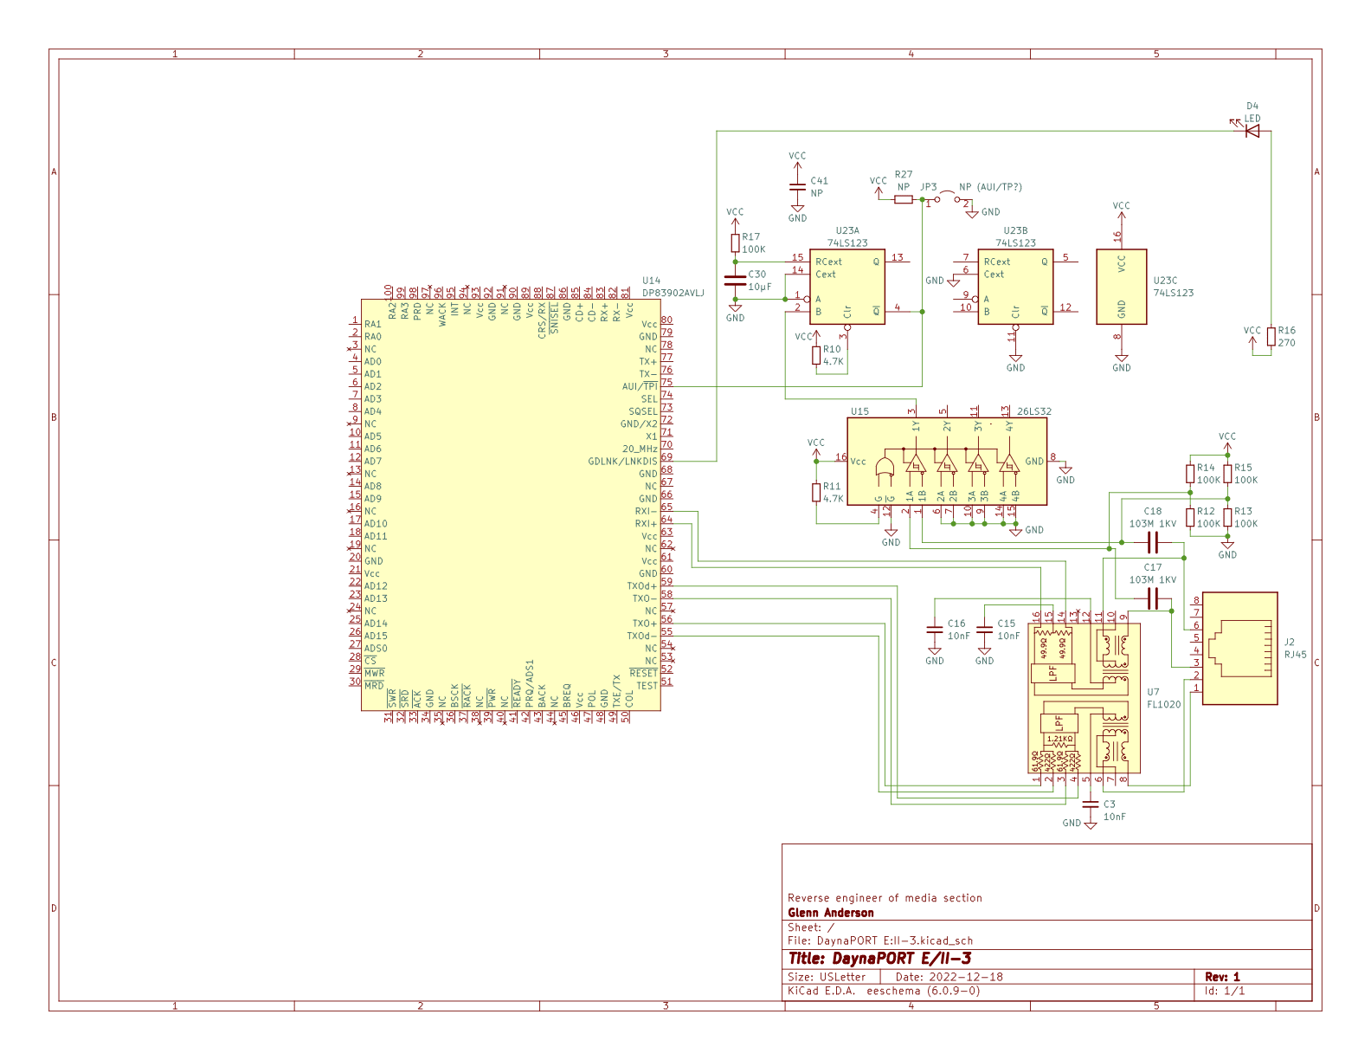
Task: Select the Rev: 1 field in title block
Action: pos(1222,977)
